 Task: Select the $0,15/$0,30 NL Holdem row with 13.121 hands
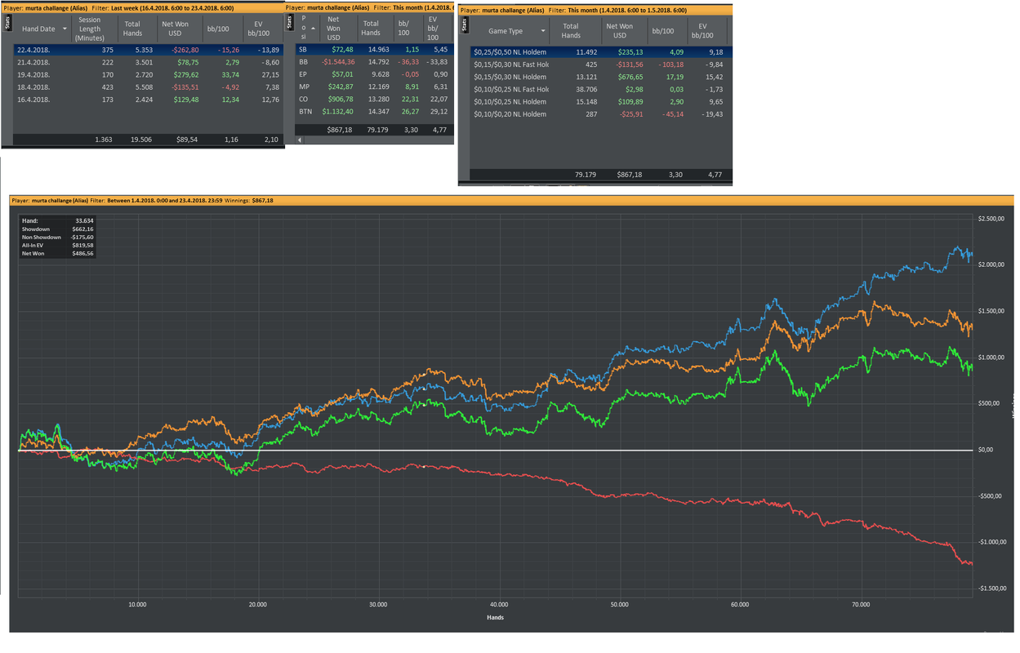pyautogui.click(x=601, y=77)
